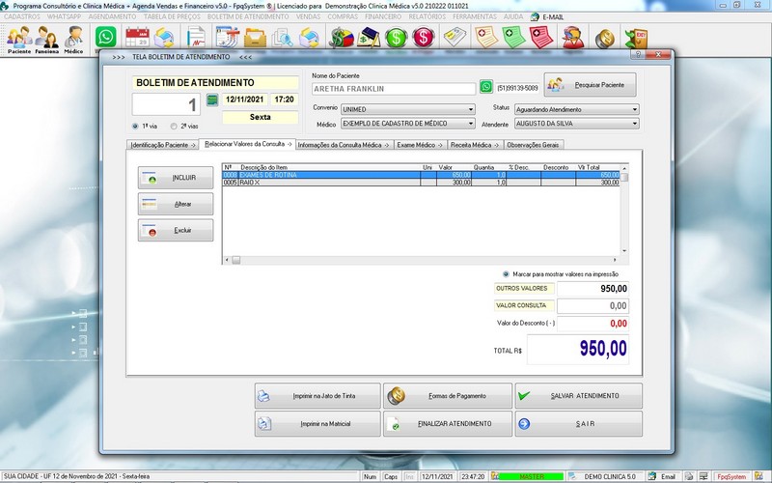
Task: Switch to Observações Gerais tab
Action: (534, 145)
